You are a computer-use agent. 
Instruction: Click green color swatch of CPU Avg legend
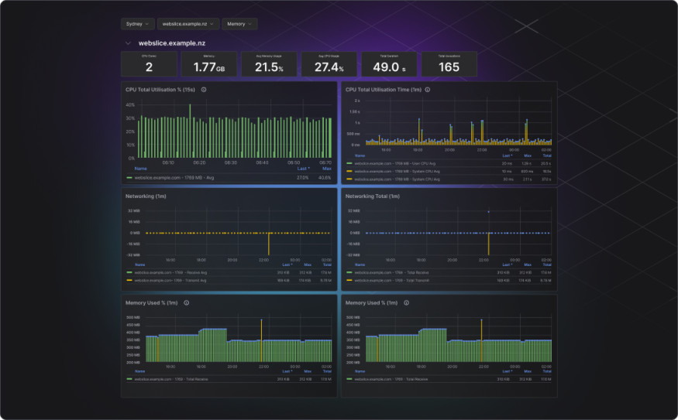(129, 177)
